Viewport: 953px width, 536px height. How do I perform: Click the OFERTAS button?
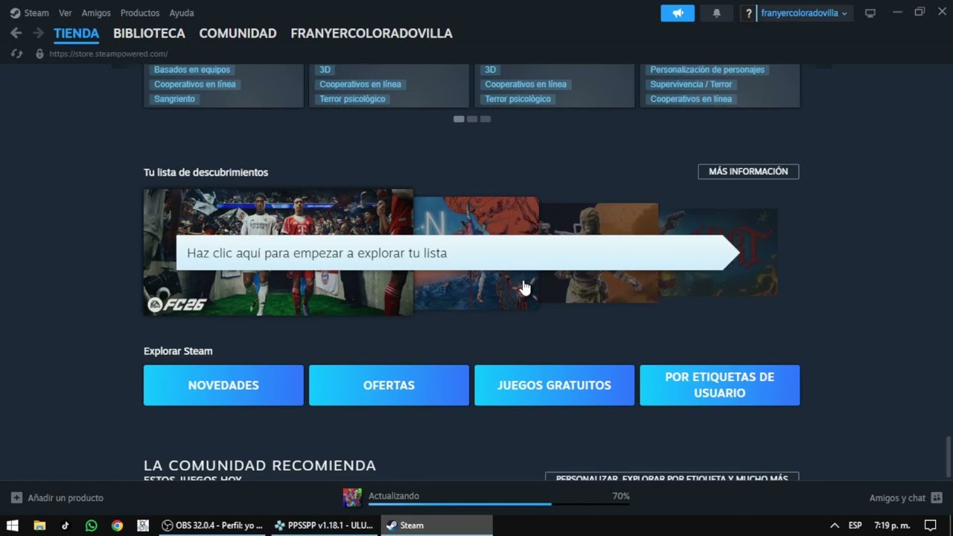(x=389, y=385)
